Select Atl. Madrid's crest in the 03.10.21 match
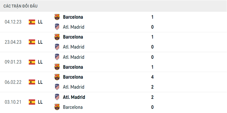The width and height of the screenshot is (227, 113). [x=57, y=97]
